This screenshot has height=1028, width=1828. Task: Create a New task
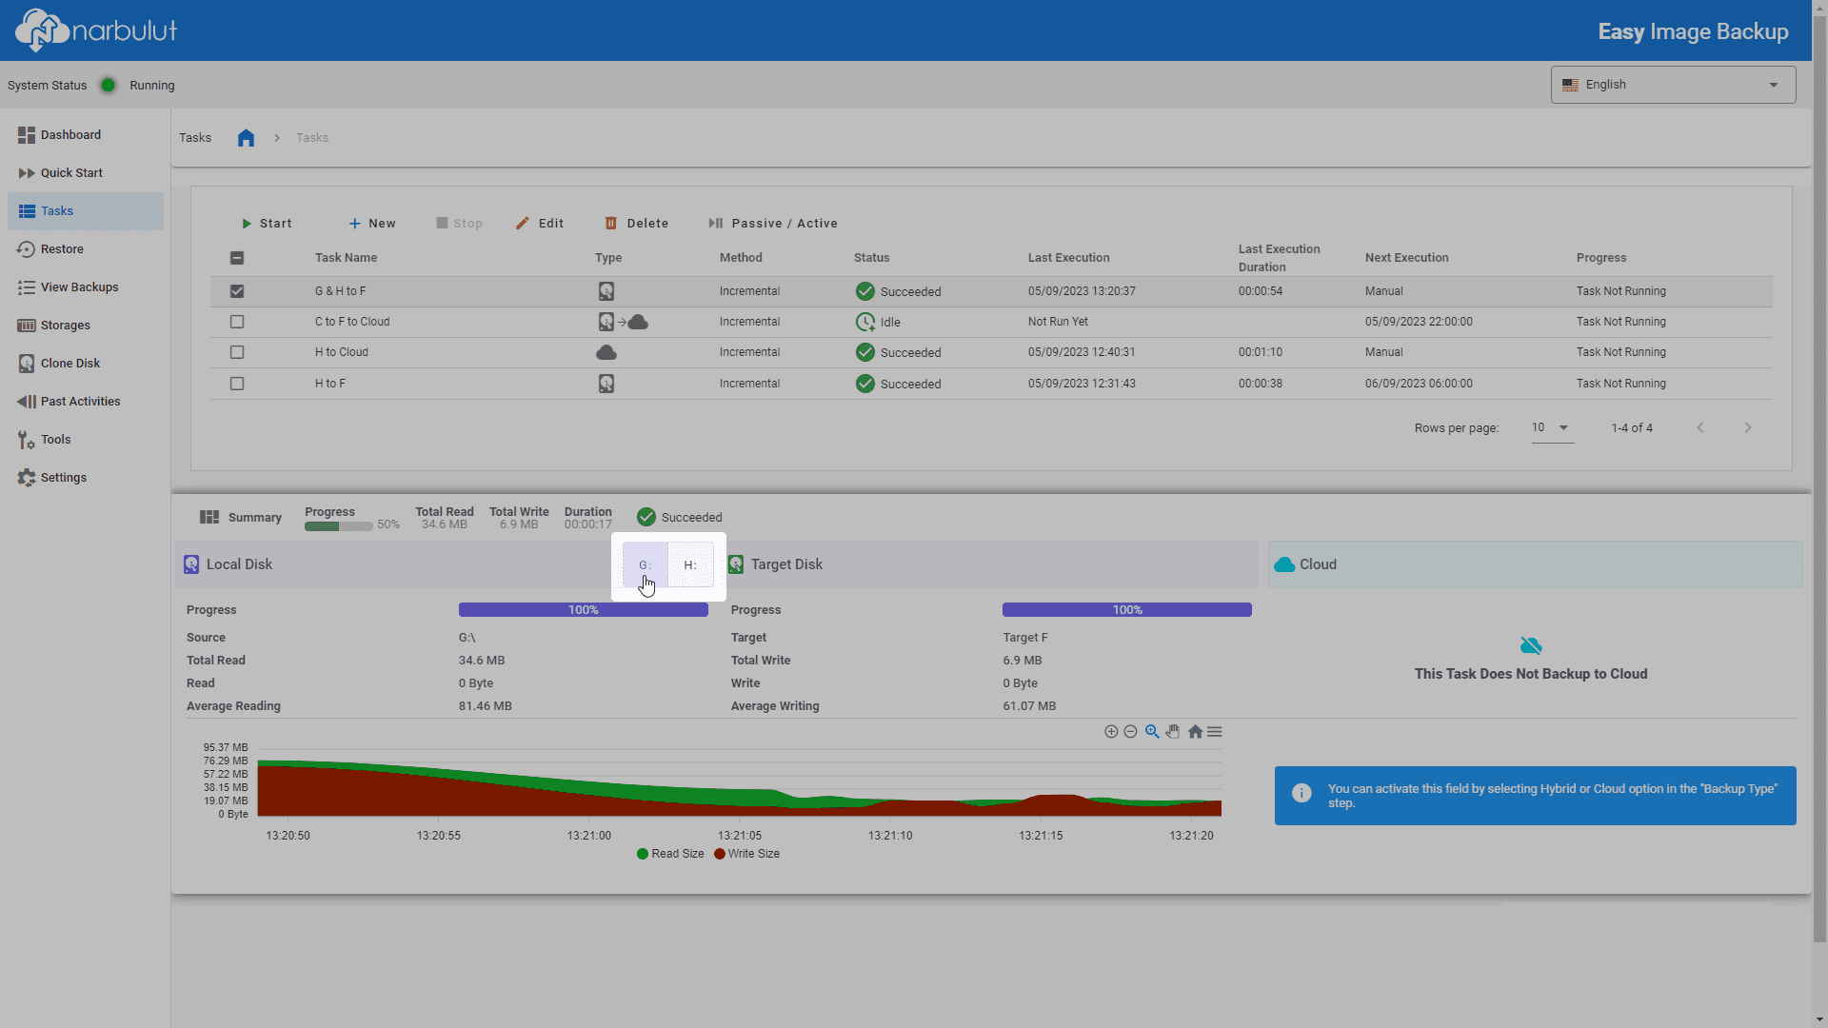(x=372, y=224)
